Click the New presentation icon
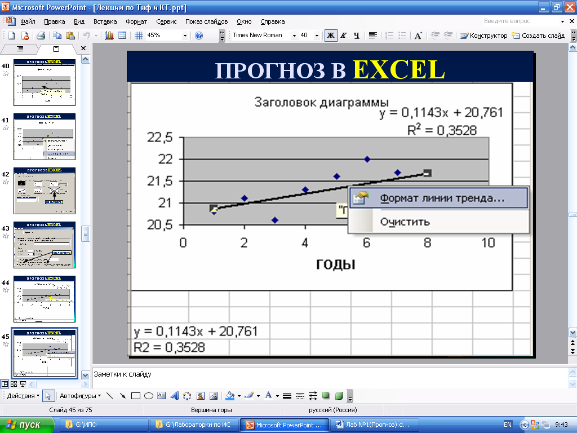This screenshot has width=577, height=433. coord(12,36)
